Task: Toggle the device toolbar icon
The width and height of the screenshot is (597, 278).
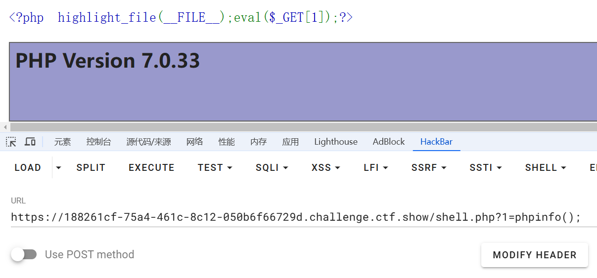Action: pos(30,142)
